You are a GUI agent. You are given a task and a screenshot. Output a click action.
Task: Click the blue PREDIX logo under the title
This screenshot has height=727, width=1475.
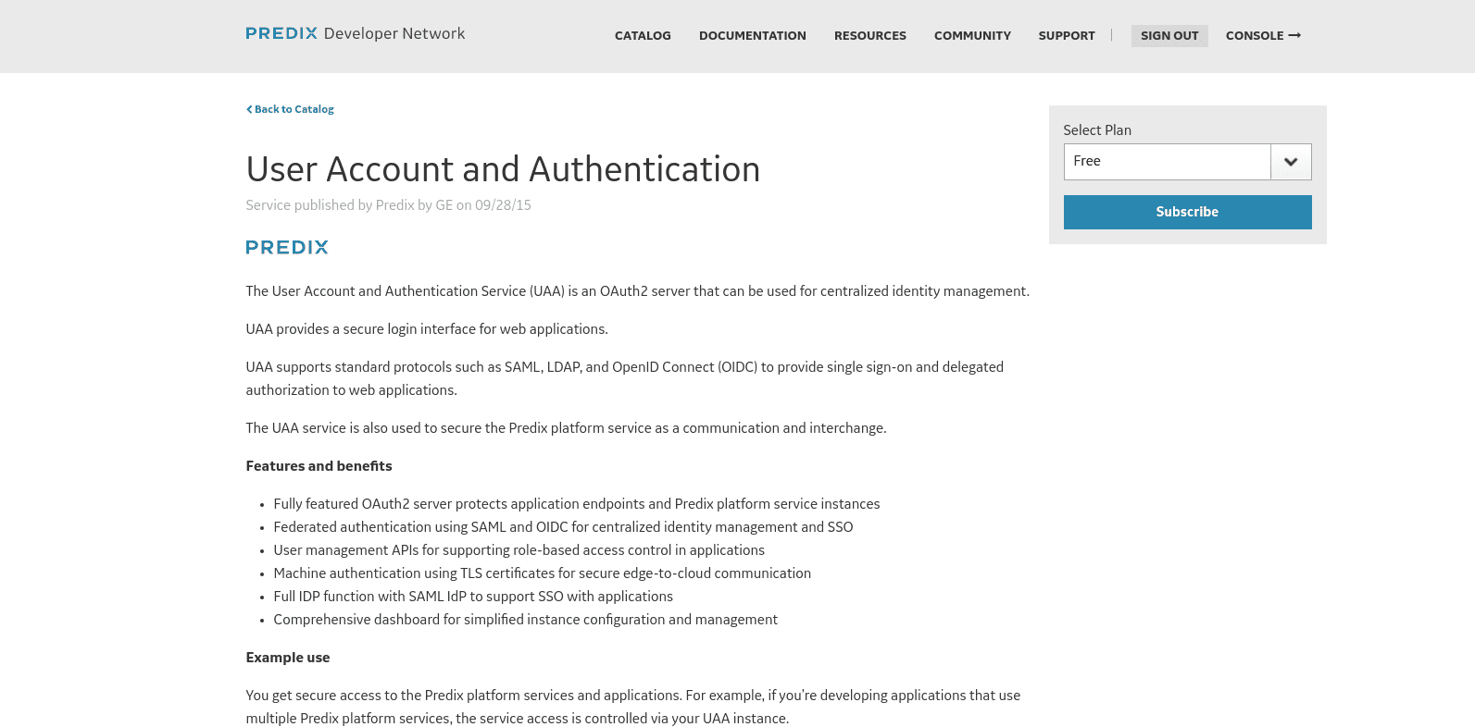287,247
